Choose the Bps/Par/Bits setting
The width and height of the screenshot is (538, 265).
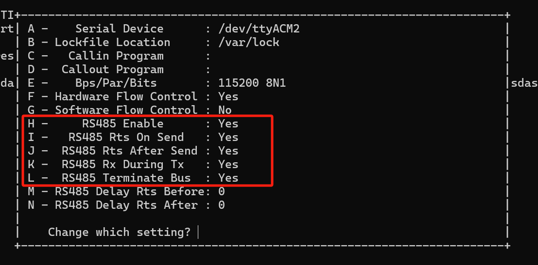click(x=116, y=83)
